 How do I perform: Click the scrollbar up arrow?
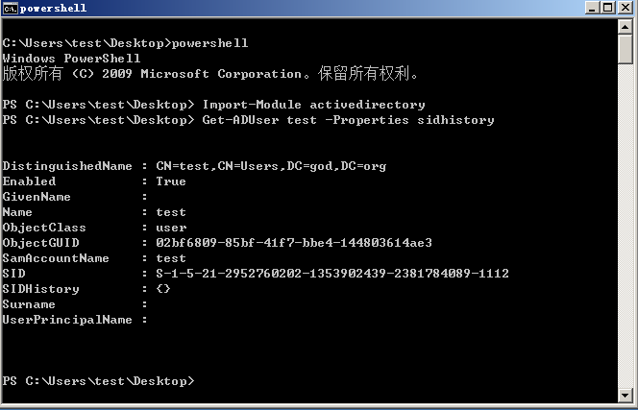(625, 27)
